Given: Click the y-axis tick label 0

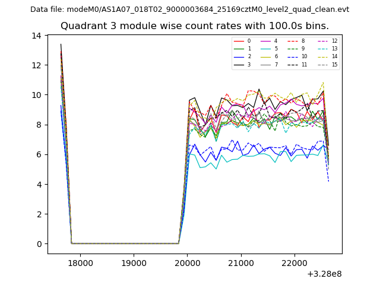Looking at the screenshot, I should pos(39,244).
